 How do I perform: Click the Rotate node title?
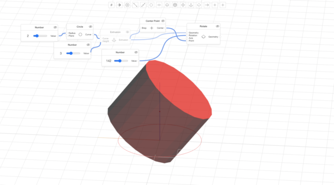coord(203,26)
